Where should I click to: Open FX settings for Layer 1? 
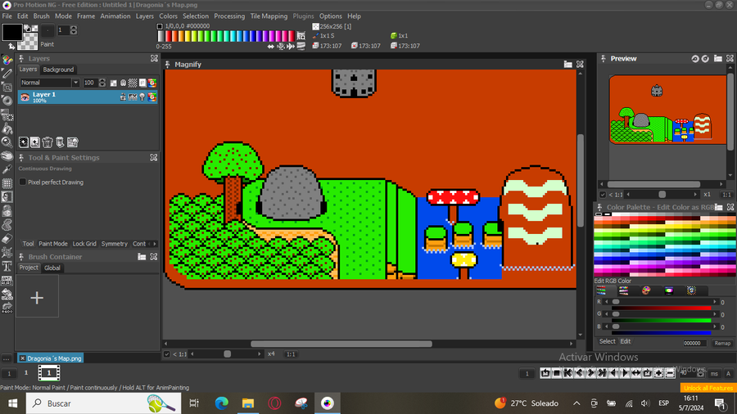click(x=133, y=97)
